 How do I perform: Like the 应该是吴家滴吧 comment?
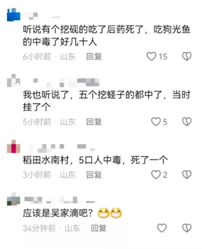point(162,228)
